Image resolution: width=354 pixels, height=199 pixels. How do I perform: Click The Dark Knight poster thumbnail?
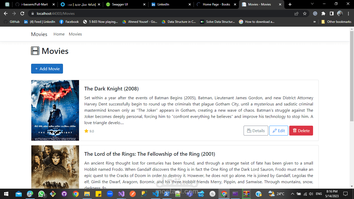tap(55, 110)
